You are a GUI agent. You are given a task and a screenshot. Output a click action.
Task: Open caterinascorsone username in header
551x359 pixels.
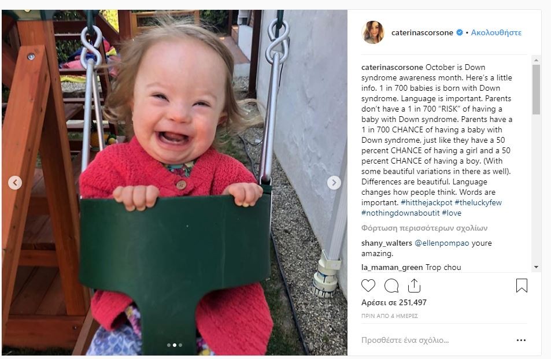422,33
